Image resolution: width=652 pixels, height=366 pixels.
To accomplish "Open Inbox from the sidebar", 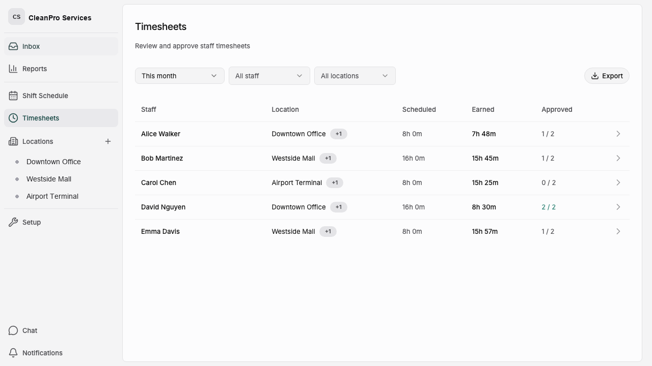I will 61,46.
